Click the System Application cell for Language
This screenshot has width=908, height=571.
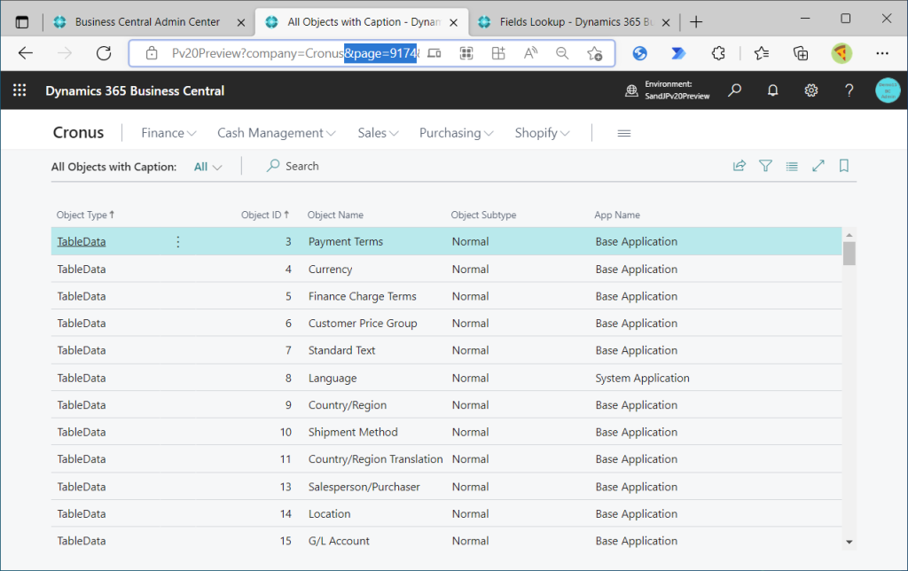point(642,379)
